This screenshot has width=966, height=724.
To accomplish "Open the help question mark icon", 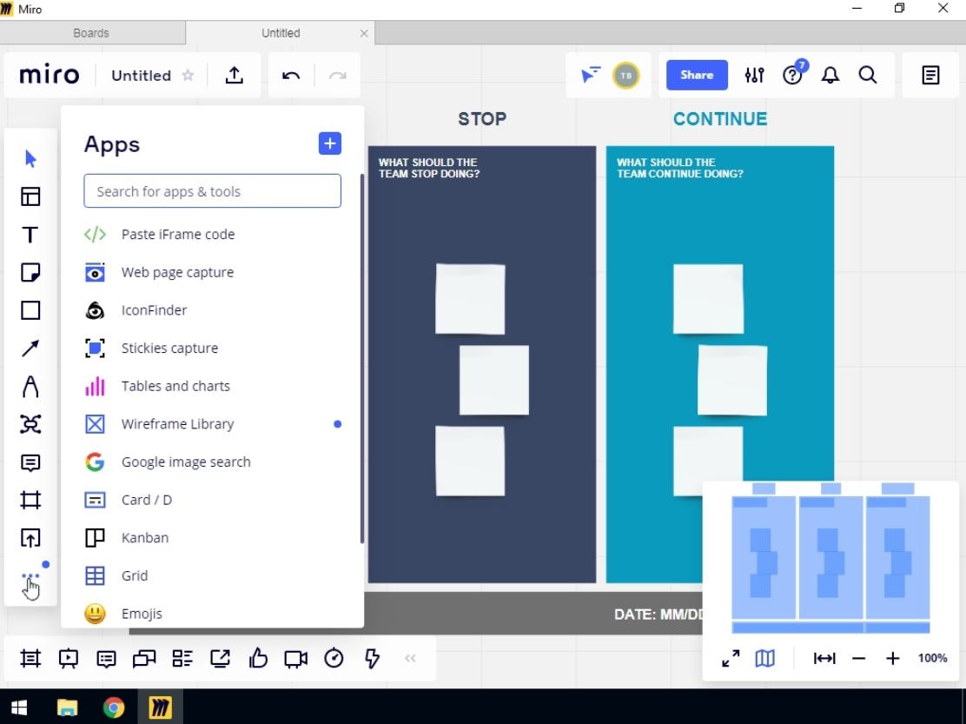I will pos(792,75).
